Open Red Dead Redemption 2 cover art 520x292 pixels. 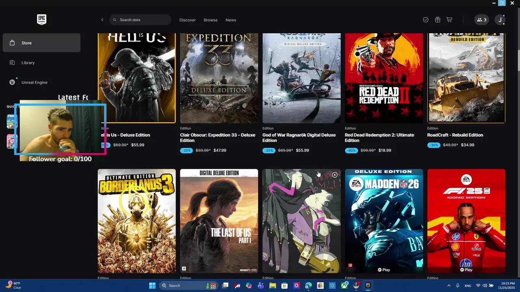click(x=384, y=78)
